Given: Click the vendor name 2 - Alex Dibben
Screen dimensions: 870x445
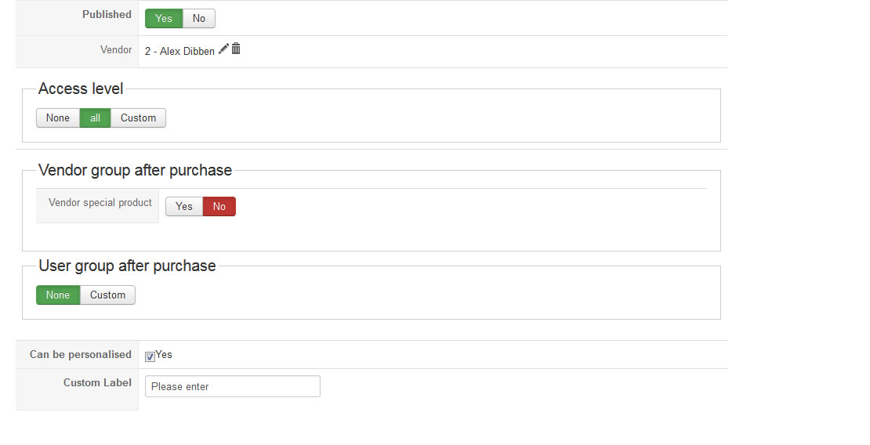Looking at the screenshot, I should pos(179,51).
